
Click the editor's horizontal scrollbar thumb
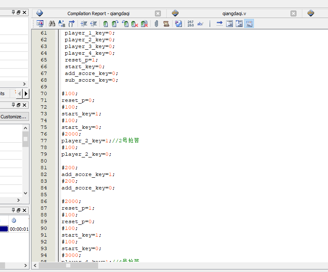coord(68,266)
